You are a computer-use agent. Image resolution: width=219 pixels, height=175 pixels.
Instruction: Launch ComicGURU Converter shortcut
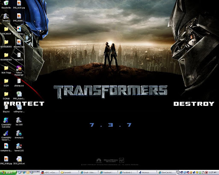click(6, 122)
